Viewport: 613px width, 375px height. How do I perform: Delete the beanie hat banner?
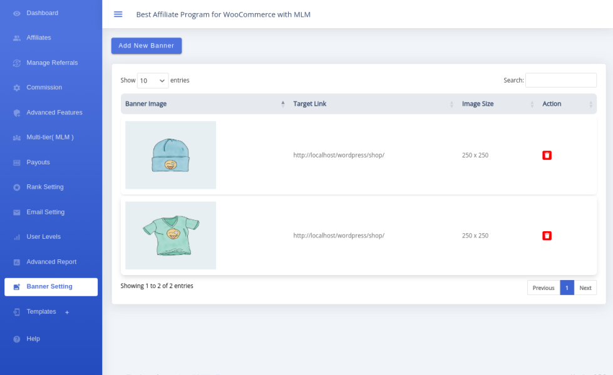547,155
